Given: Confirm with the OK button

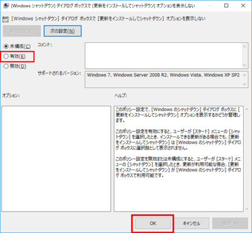Looking at the screenshot, I should coord(153,223).
